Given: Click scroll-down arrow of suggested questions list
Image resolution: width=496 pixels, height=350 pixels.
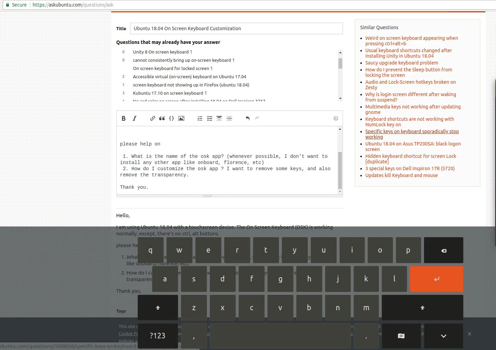Looking at the screenshot, I should 340,98.
